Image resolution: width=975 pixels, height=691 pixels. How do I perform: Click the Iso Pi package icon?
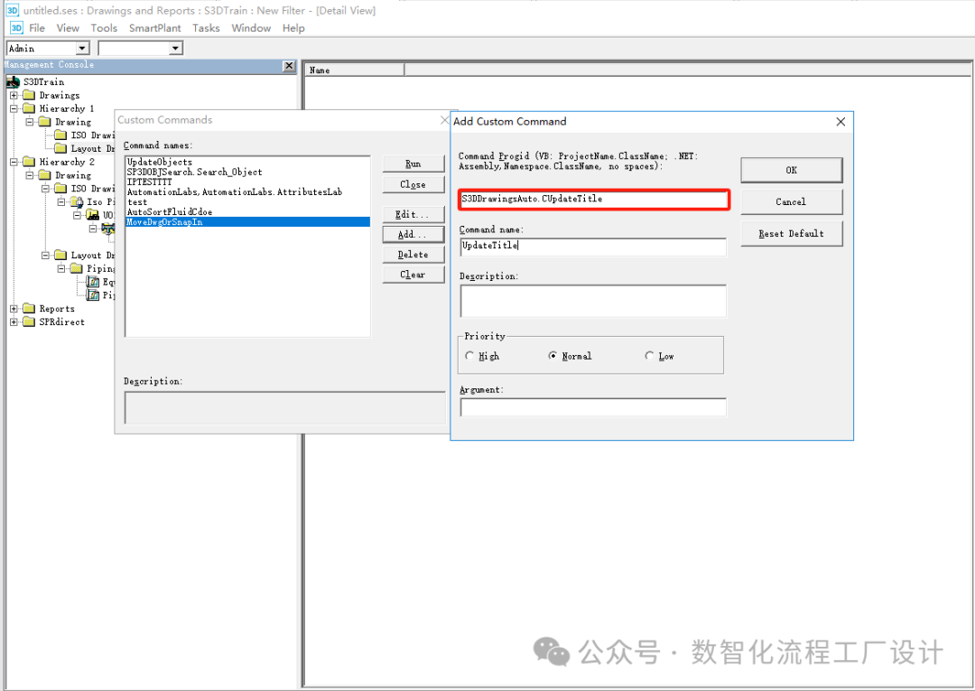(77, 201)
